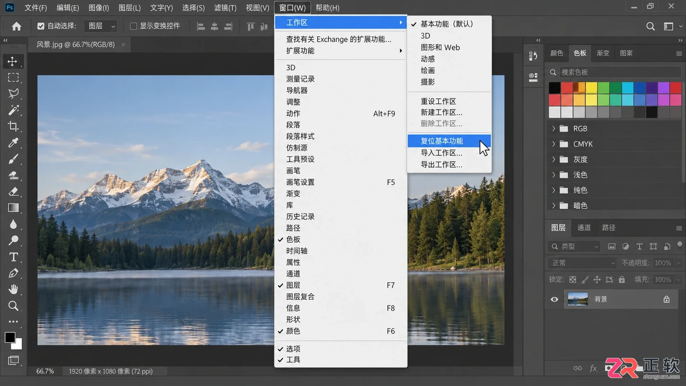Switch to the 通道 tab
This screenshot has height=386, width=686.
pyautogui.click(x=584, y=228)
